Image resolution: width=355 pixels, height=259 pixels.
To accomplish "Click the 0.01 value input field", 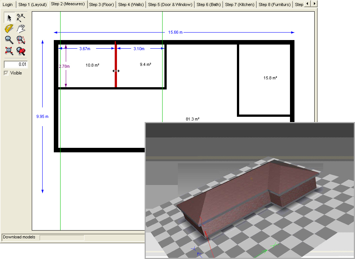I will coord(16,64).
